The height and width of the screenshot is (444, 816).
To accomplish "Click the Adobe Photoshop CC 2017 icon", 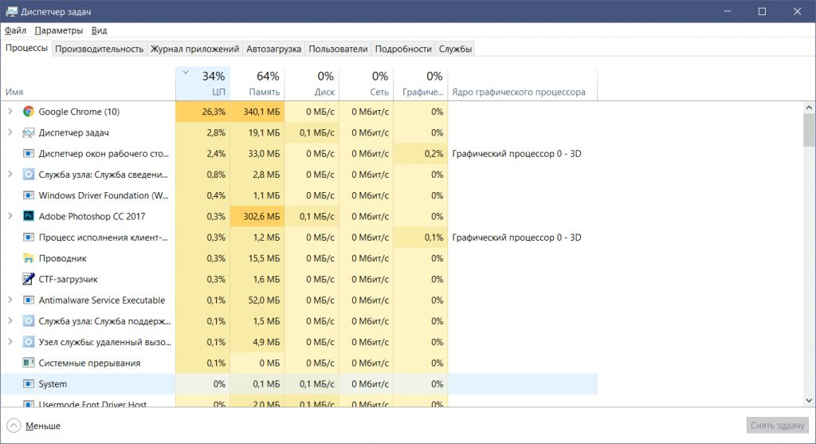I will [29, 216].
